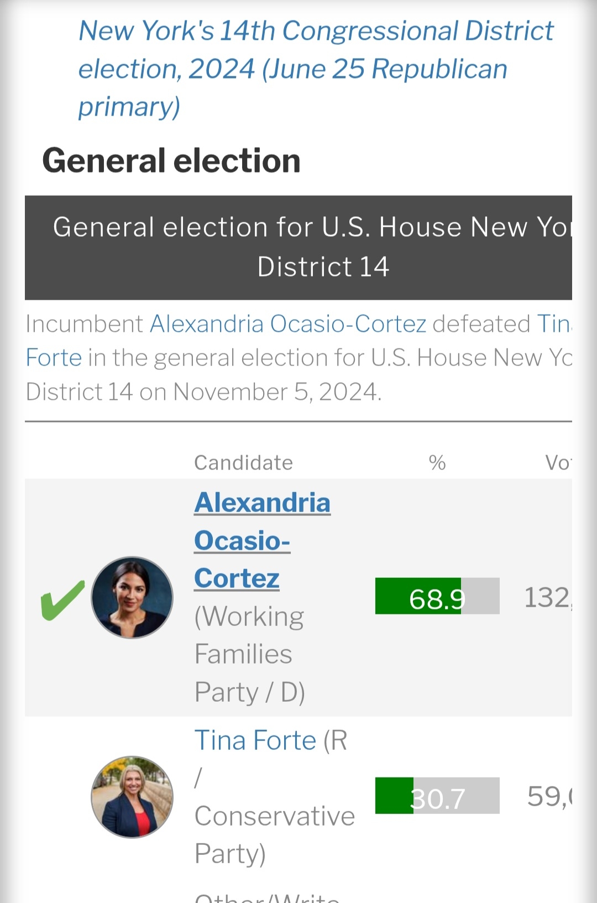This screenshot has width=597, height=903.
Task: Open Tina Forte's name link in results table
Action: [255, 740]
